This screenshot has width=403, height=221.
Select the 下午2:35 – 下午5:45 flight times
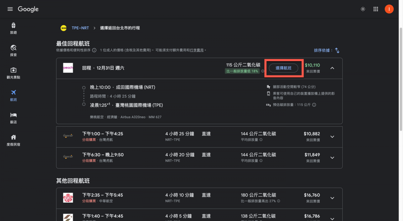[103, 195]
